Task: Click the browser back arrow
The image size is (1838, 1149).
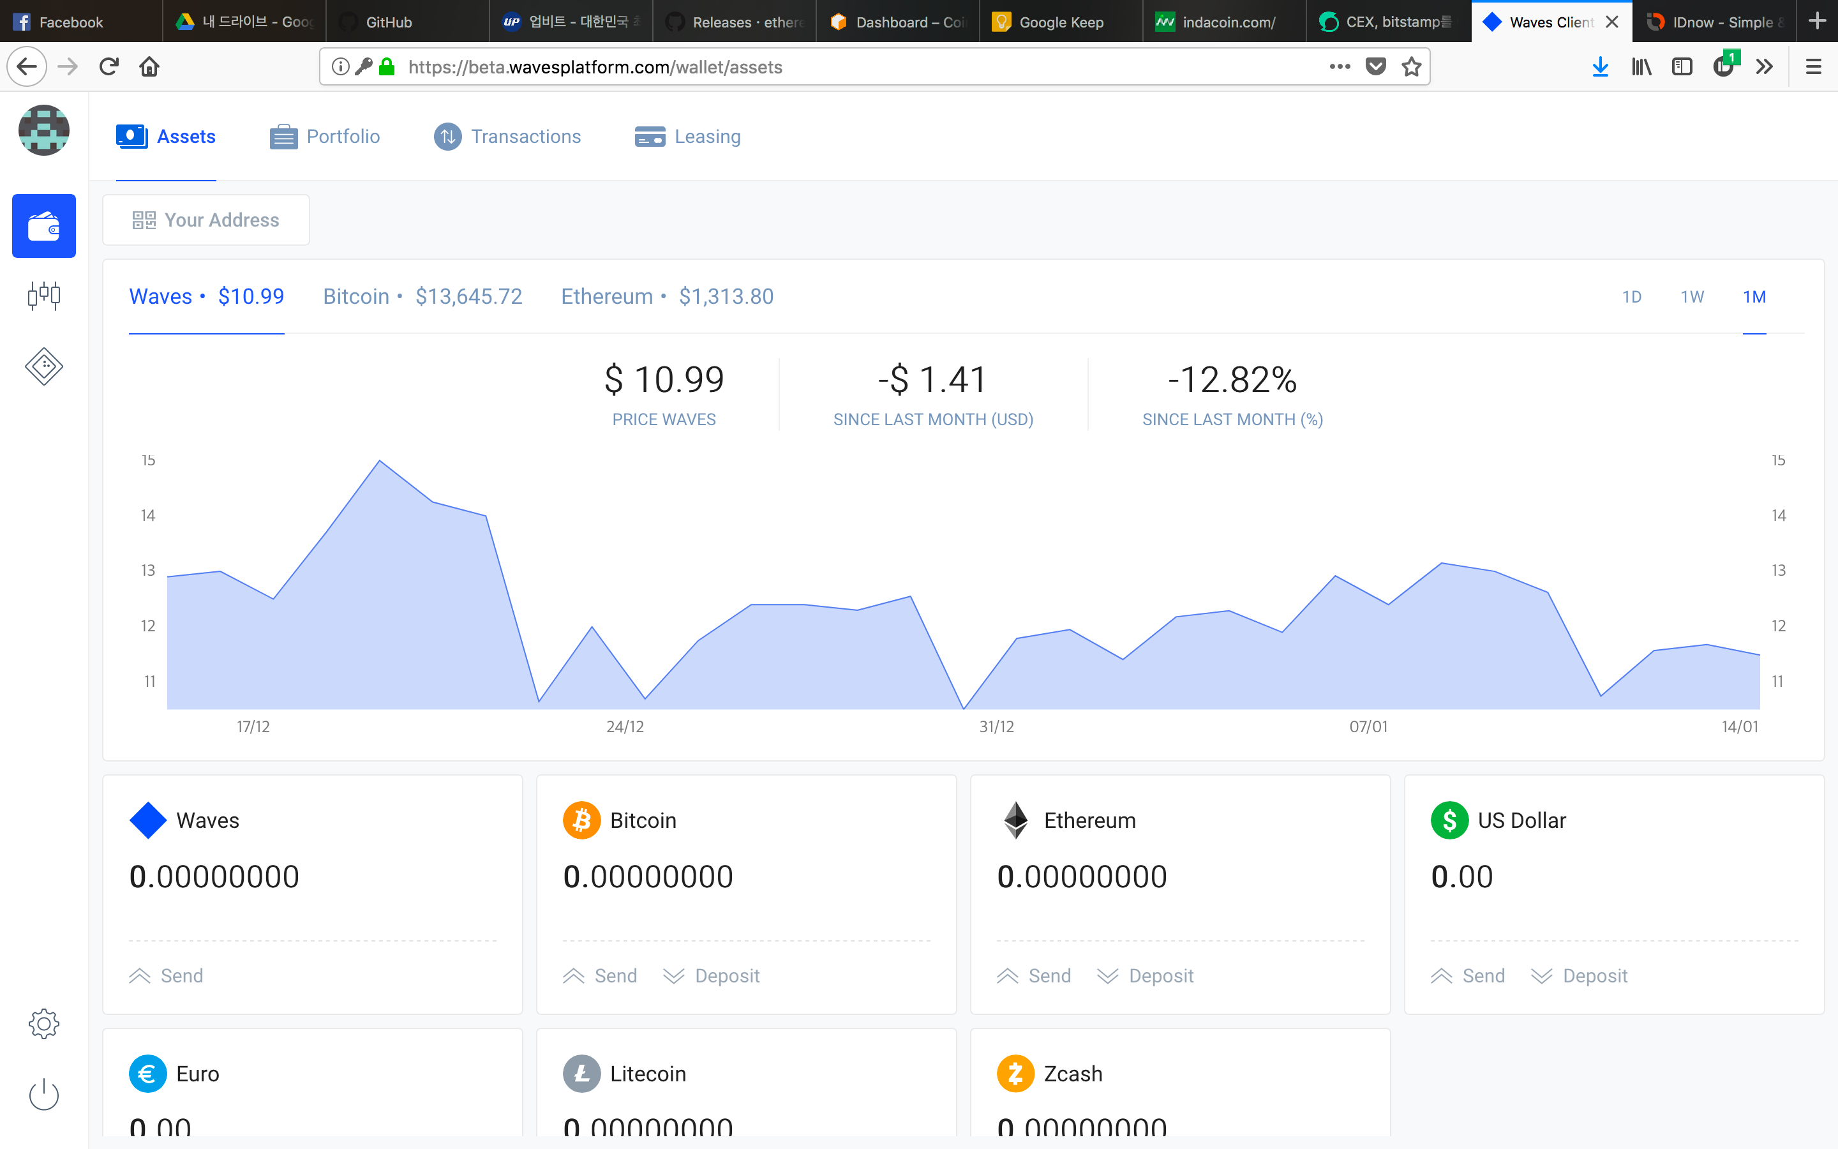Action: 27,67
